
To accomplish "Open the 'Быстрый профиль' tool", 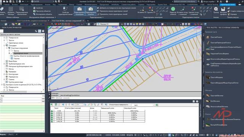I will (223, 11).
